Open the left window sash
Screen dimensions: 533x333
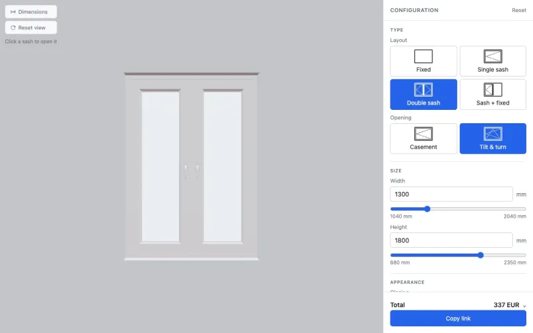pyautogui.click(x=161, y=166)
